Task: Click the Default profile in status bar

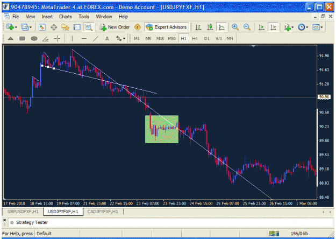Action: tap(44, 234)
